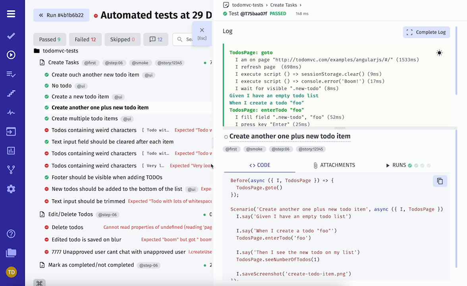Click the Create Tasks breadcrumb link
Viewport: 467px width, 286px height.
click(x=284, y=5)
